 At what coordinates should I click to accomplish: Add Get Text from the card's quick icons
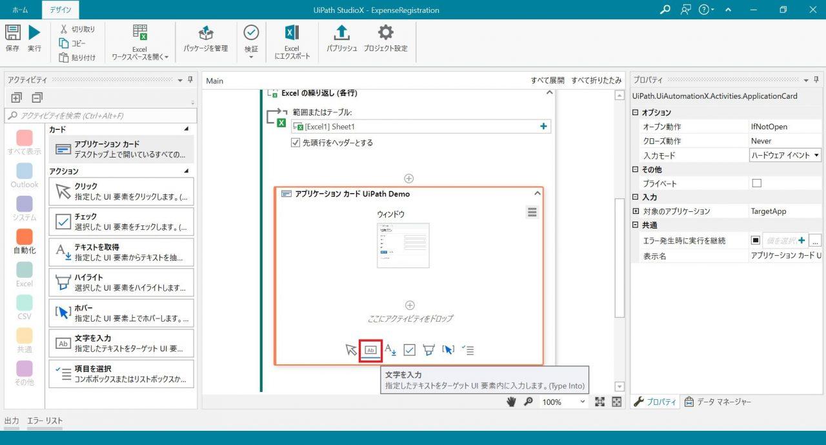[390, 350]
